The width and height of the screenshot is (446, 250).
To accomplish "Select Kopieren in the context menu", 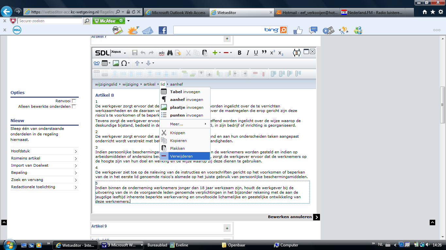I will pyautogui.click(x=185, y=141).
